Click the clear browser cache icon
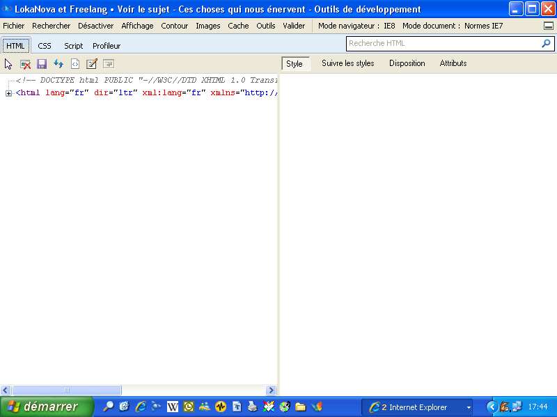The width and height of the screenshot is (557, 417). [x=25, y=64]
